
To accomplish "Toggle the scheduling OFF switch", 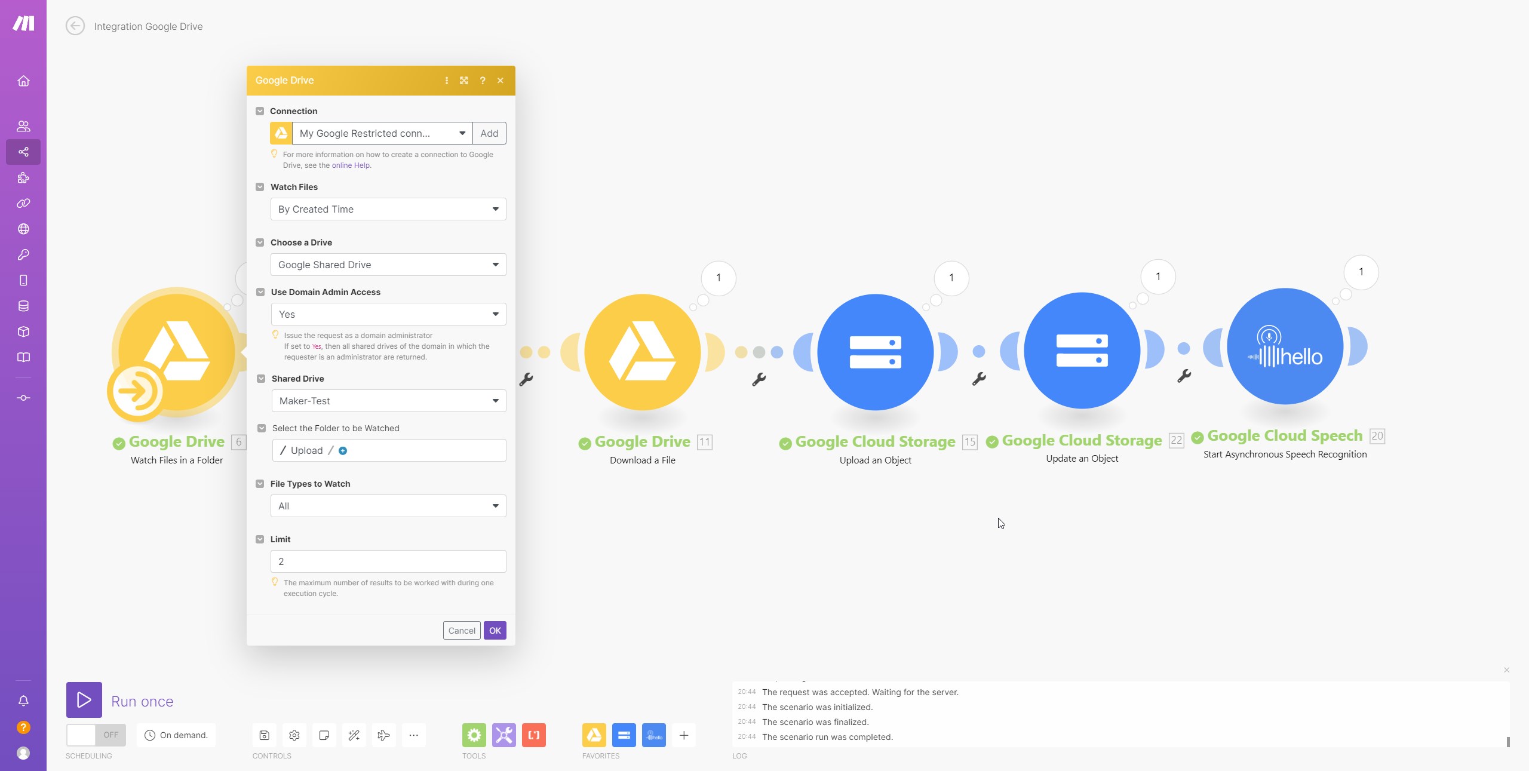I will click(96, 735).
